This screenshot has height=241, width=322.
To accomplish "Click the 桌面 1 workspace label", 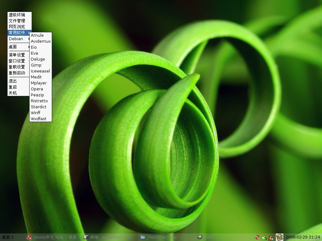I will [8, 237].
